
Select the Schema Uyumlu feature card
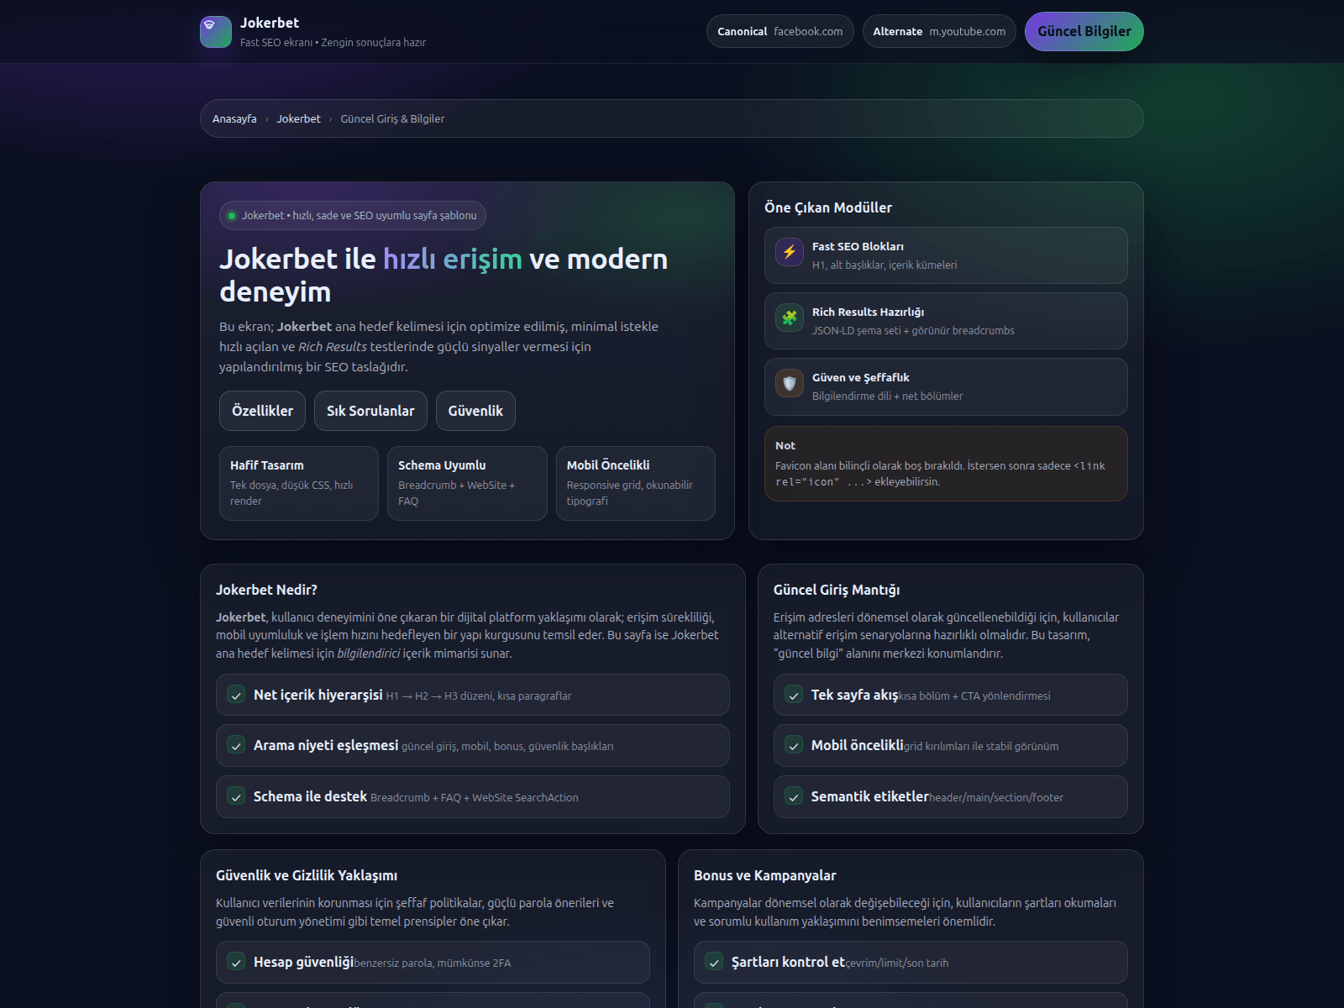point(467,483)
